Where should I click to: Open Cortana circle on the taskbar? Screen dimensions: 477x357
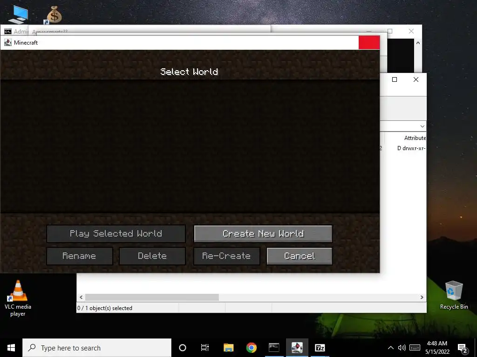tap(183, 348)
